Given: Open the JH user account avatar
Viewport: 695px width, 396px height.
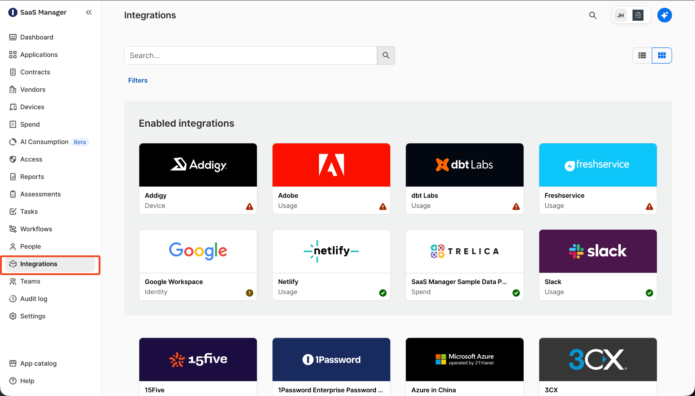Looking at the screenshot, I should pyautogui.click(x=621, y=15).
